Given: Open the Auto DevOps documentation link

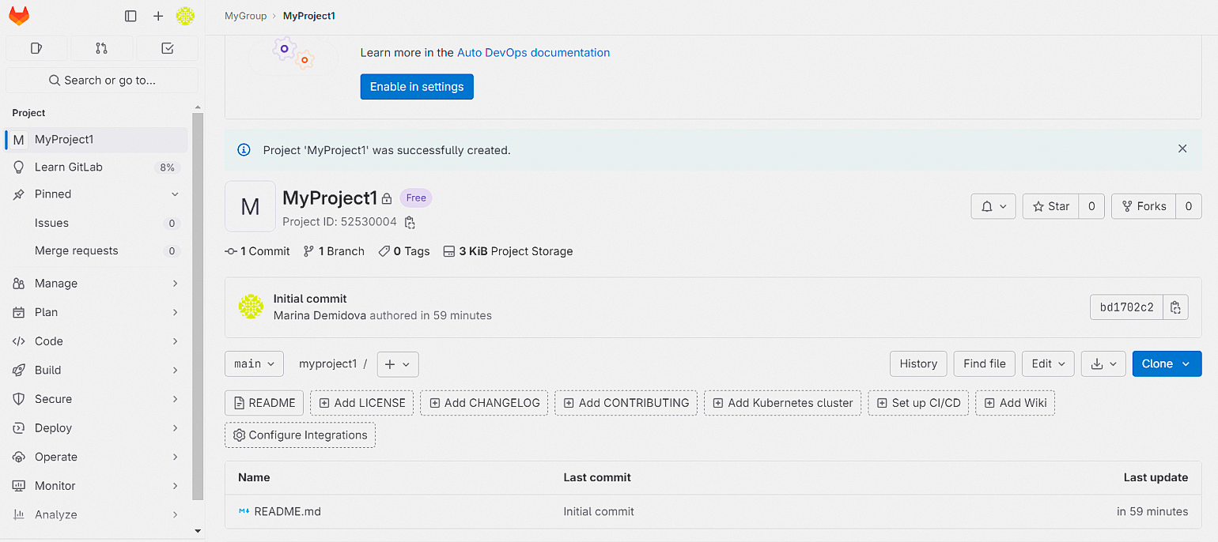Looking at the screenshot, I should pyautogui.click(x=534, y=53).
